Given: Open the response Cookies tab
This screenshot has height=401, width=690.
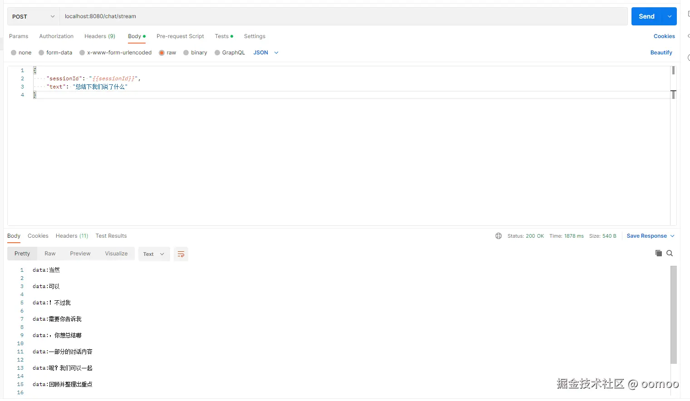Looking at the screenshot, I should click(x=38, y=236).
